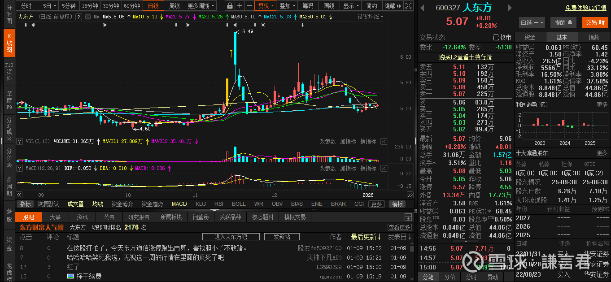Click 换指标 for MACD indicator
Viewport: 611px width, 282px height.
point(368,168)
